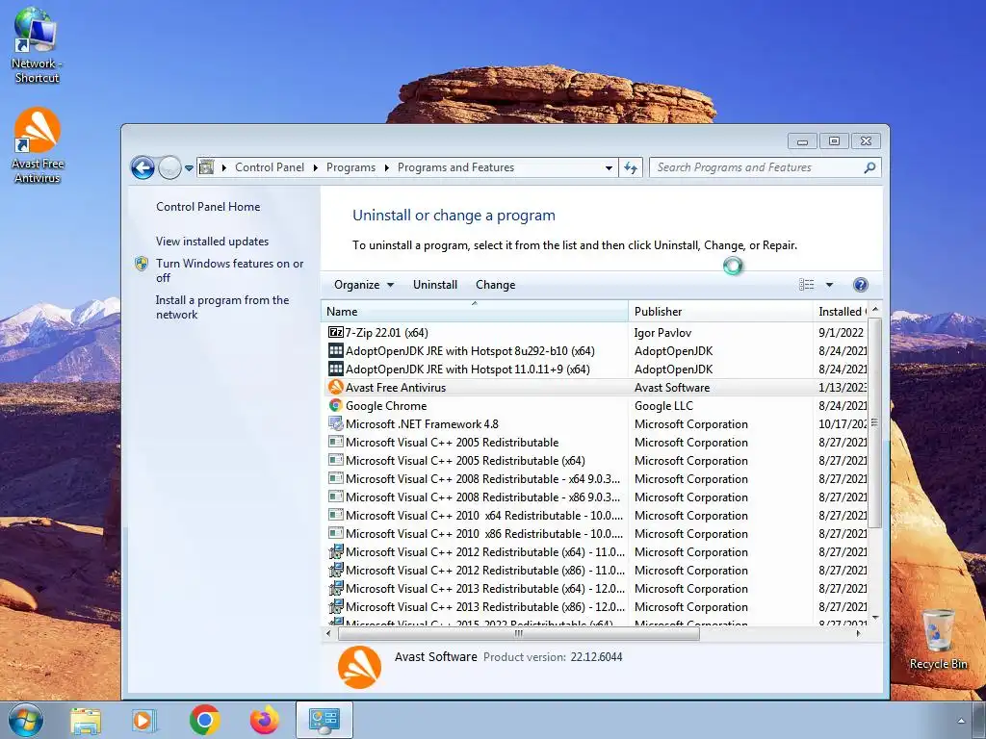Select Visual C++ 2013 Redistributable (x64) icon
986x739 pixels.
click(x=336, y=588)
